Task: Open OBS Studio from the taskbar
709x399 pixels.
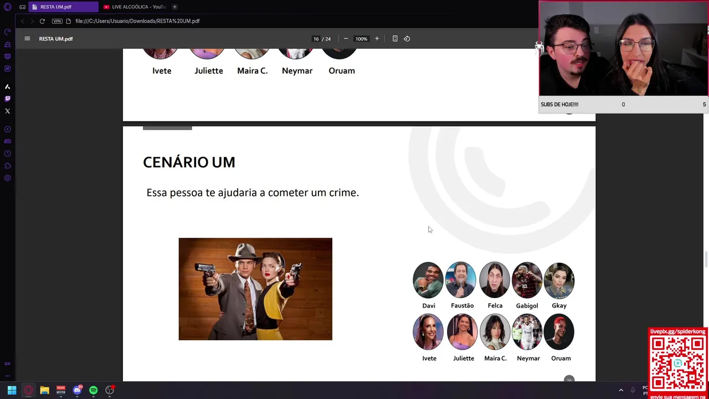Action: tap(110, 390)
